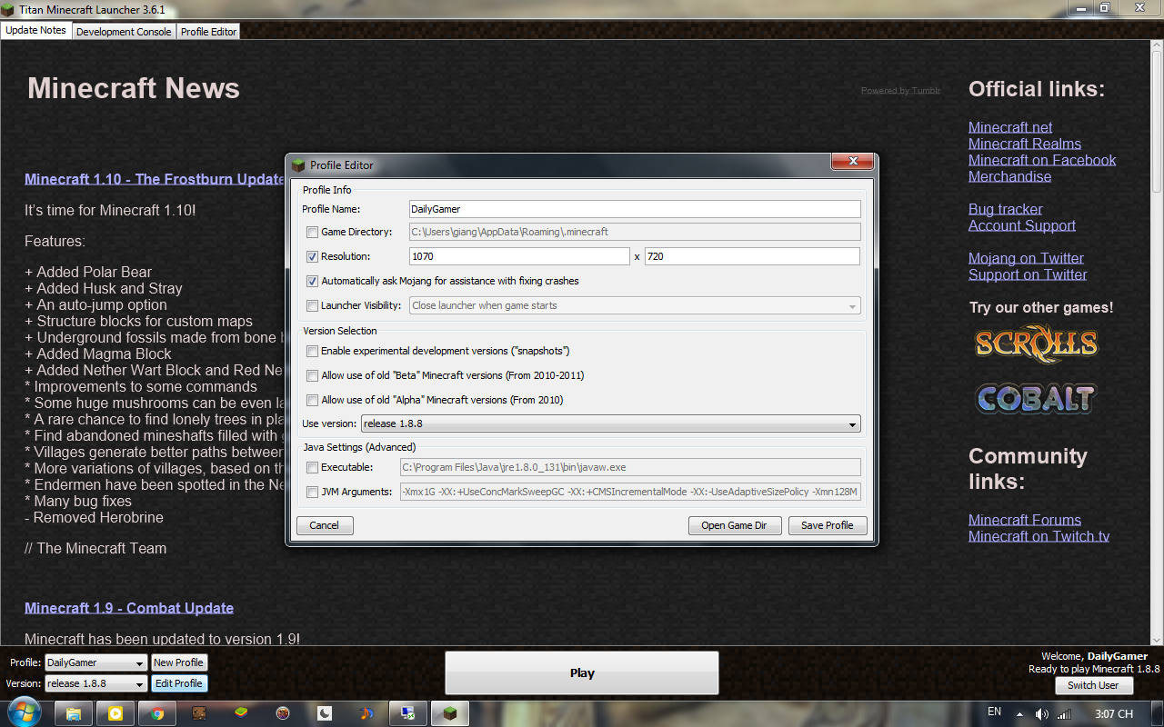Click the Minecraft grass block taskbar icon
1164x727 pixels.
click(x=450, y=713)
